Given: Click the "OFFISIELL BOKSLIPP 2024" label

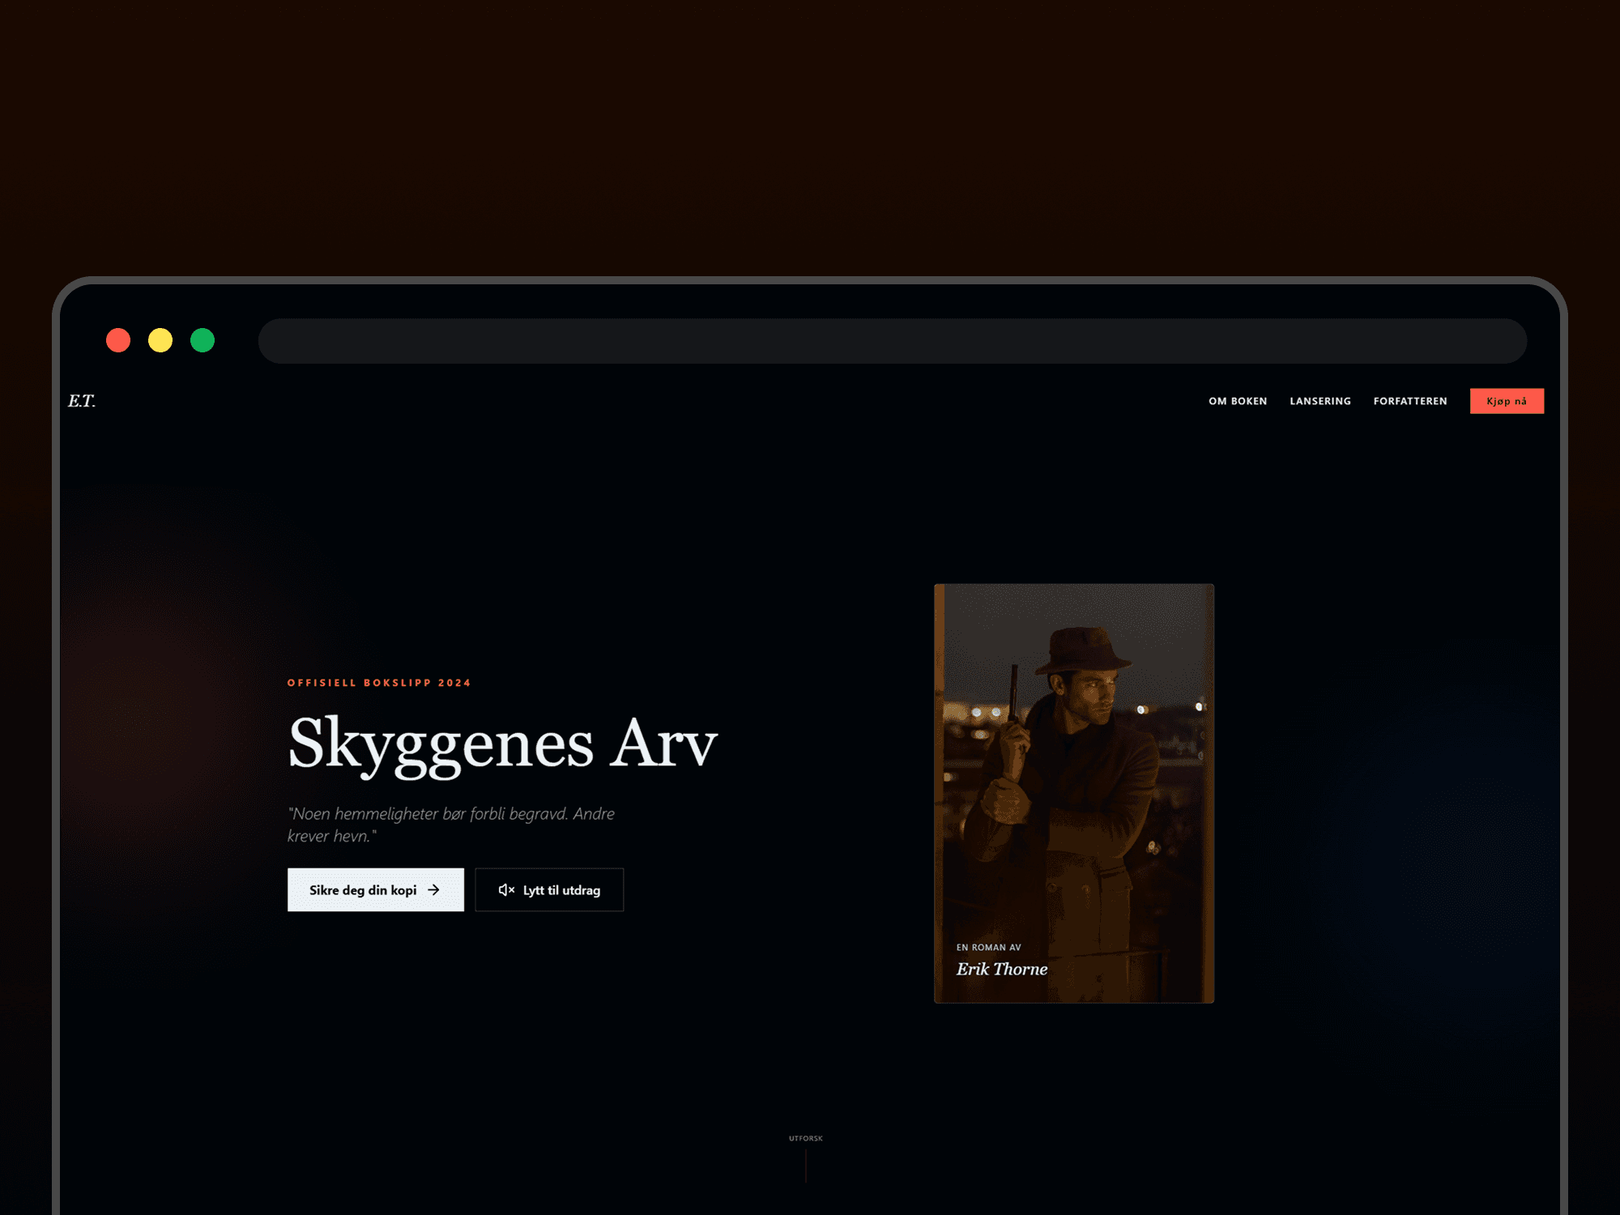Looking at the screenshot, I should pyautogui.click(x=380, y=683).
